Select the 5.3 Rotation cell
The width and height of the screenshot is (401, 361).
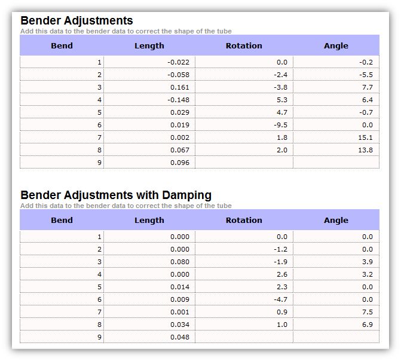[282, 100]
